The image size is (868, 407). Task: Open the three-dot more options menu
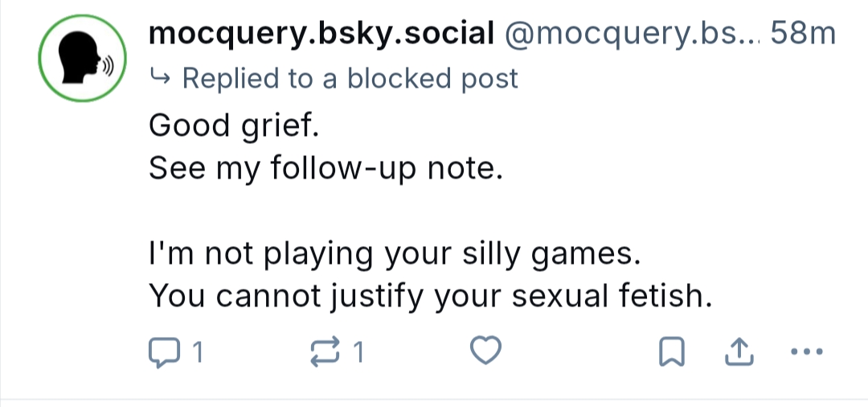click(807, 352)
